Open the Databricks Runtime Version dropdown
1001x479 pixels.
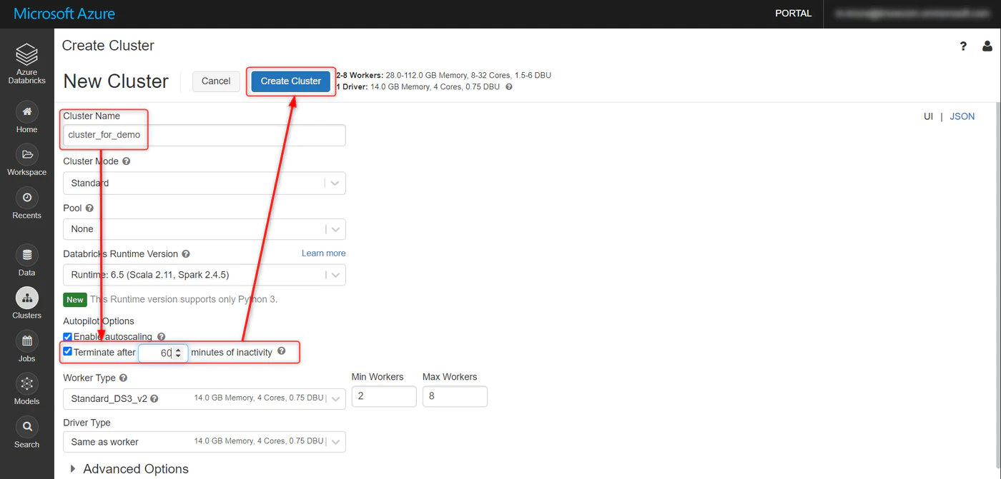204,275
